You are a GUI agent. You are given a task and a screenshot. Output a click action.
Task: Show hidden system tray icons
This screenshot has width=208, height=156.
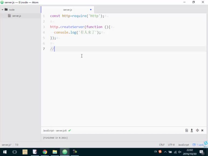tap(165, 152)
